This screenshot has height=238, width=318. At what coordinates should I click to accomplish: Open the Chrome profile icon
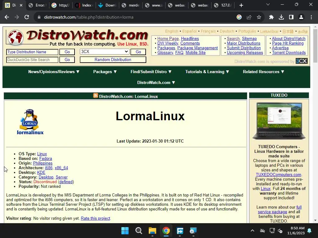coord(301,17)
